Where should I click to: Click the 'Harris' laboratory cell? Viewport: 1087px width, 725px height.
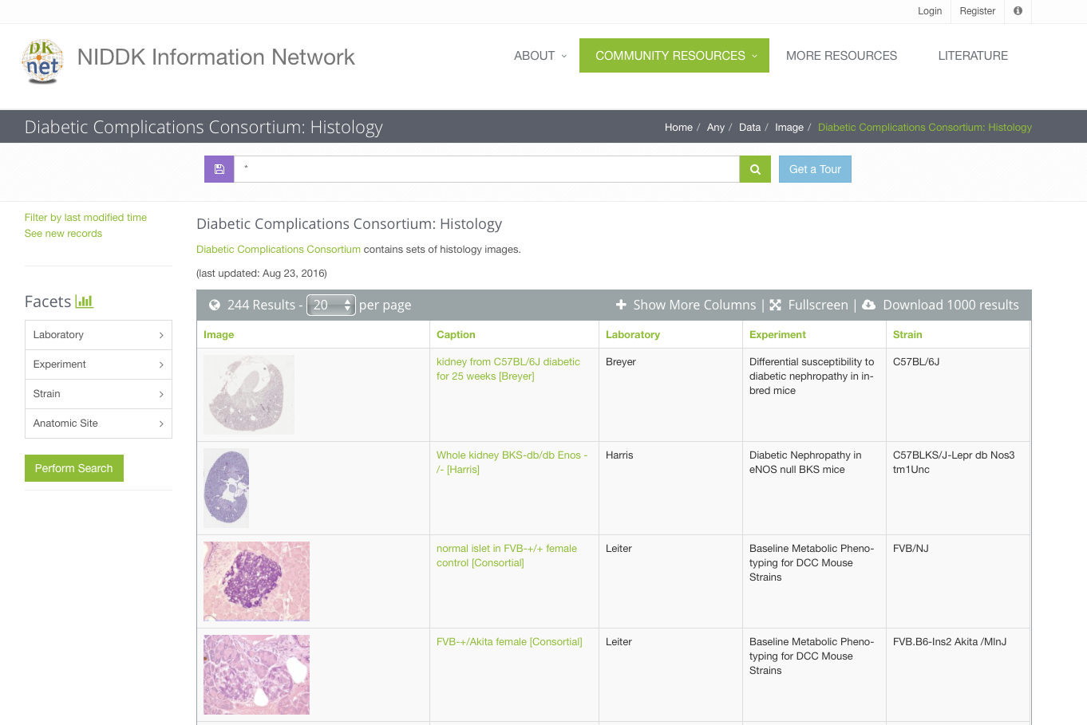[619, 455]
